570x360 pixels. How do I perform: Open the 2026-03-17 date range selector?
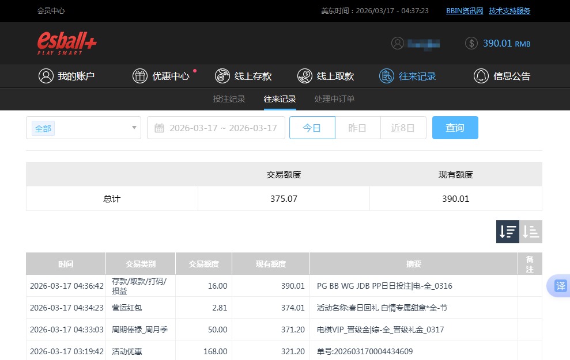tap(222, 128)
